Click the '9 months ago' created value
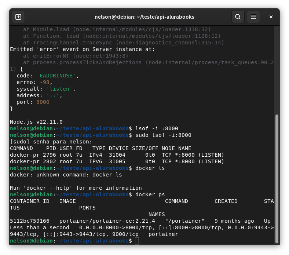Viewport: 289px width, 255px height. [234, 221]
